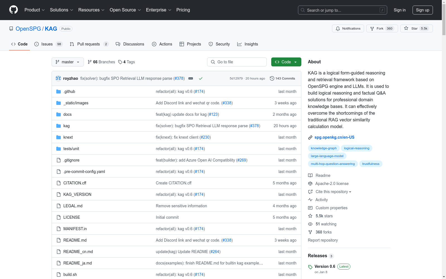This screenshot has height=279, width=446.
Task: Open pull request #378 in latest commit
Action: [x=179, y=78]
